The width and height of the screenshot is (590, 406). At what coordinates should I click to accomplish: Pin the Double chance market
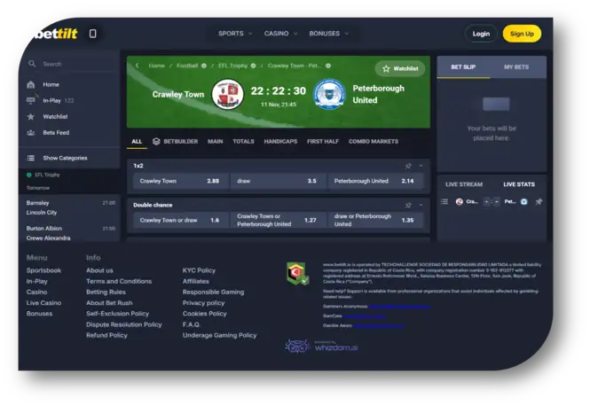pyautogui.click(x=408, y=205)
